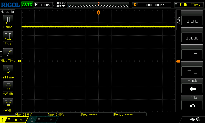Click the Auto side tab label

178,20
